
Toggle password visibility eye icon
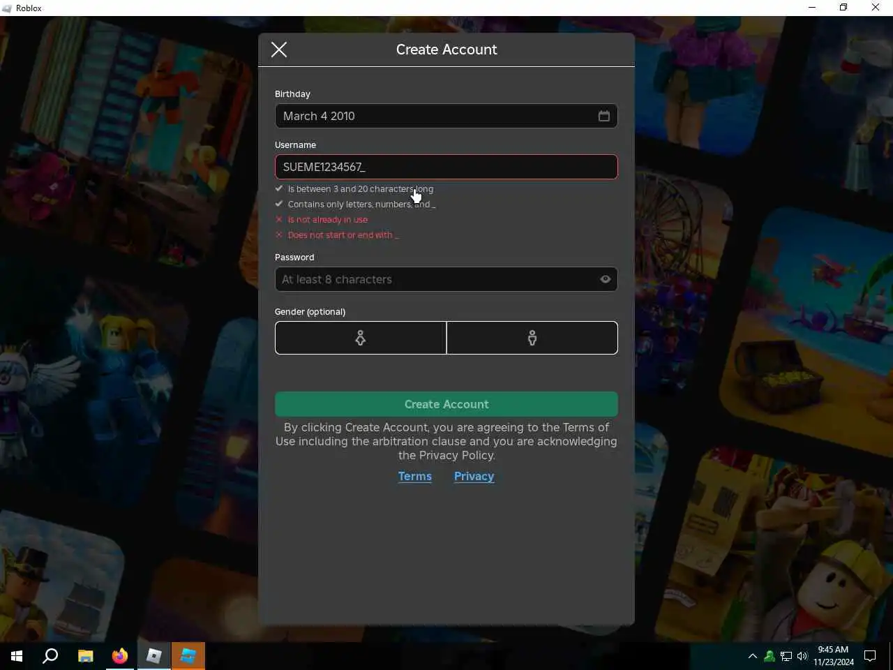(606, 279)
